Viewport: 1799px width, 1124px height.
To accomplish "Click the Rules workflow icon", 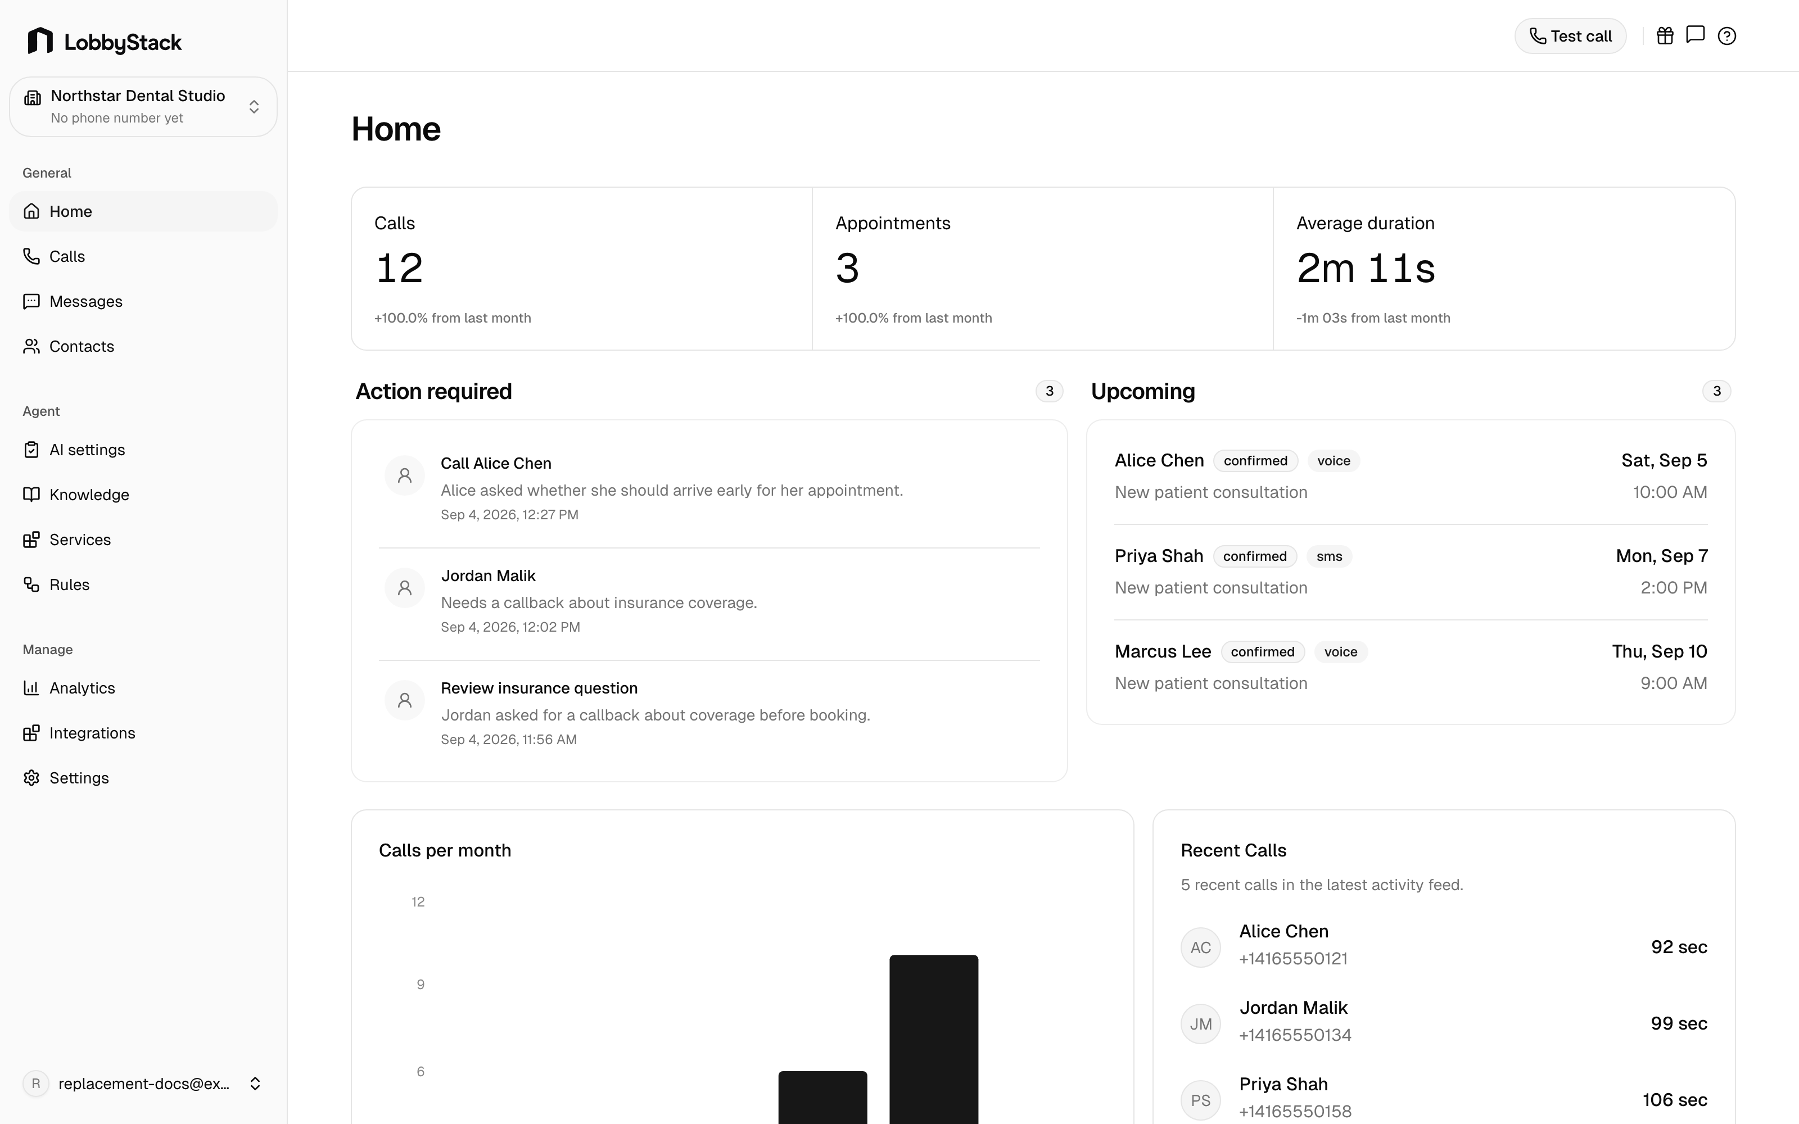I will [x=31, y=584].
